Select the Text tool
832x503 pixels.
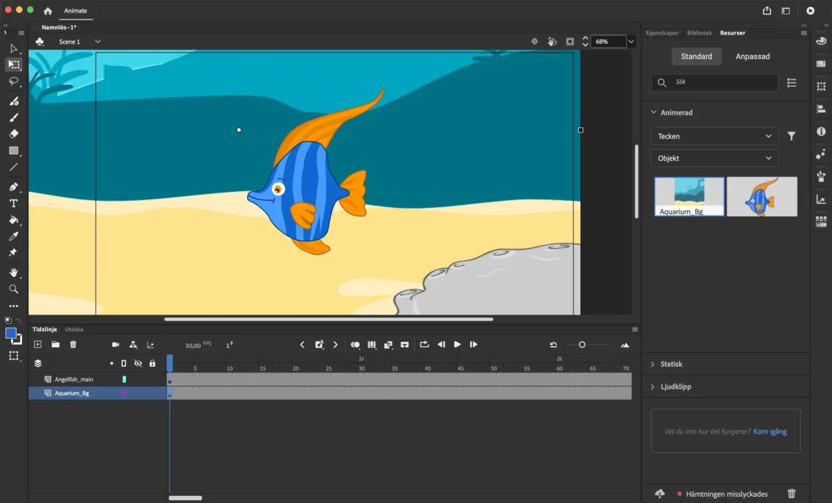click(13, 204)
